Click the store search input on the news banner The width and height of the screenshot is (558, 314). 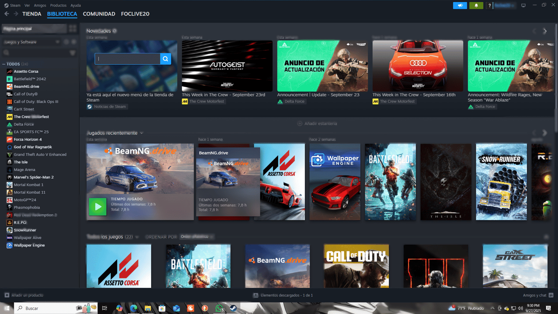127,59
